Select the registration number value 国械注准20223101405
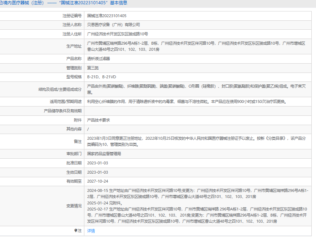 click(x=107, y=16)
